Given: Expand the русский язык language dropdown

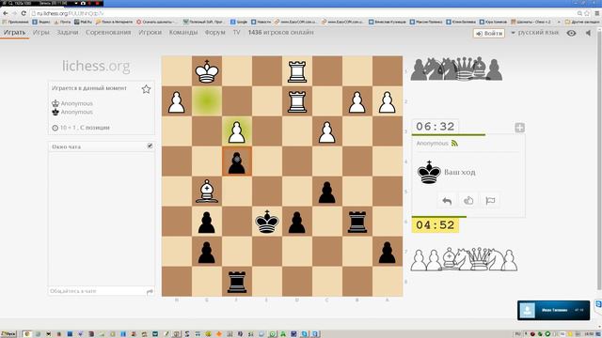Looking at the screenshot, I should tap(535, 33).
